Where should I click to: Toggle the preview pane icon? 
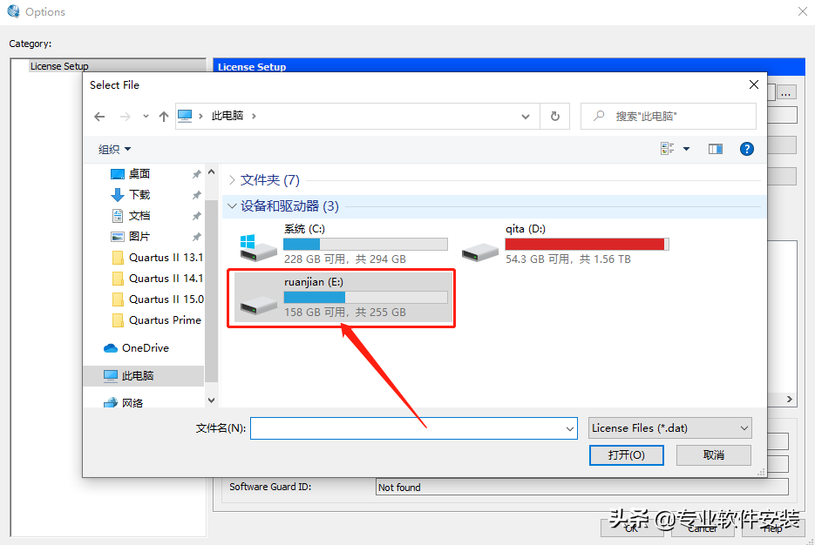tap(716, 149)
